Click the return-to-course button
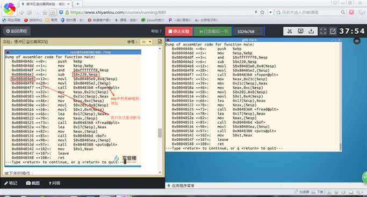This screenshot has width=367, height=197. (16, 31)
